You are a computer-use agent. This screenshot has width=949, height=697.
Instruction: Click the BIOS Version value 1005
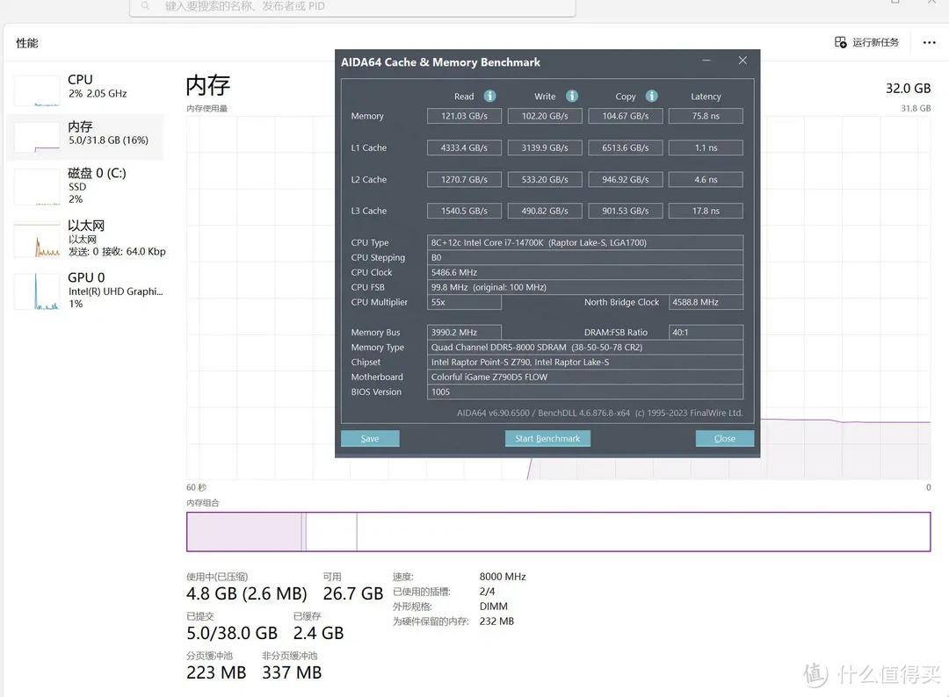pos(584,392)
